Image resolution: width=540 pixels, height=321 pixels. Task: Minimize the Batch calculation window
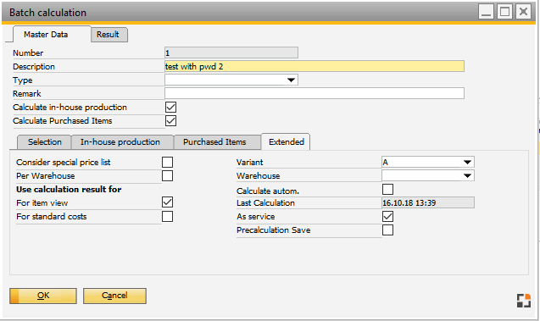487,12
